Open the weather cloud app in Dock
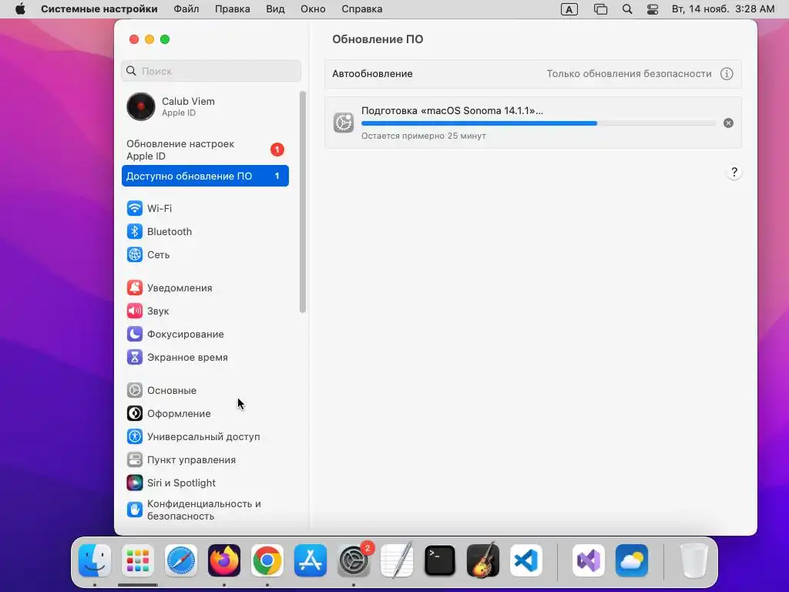 pyautogui.click(x=632, y=560)
